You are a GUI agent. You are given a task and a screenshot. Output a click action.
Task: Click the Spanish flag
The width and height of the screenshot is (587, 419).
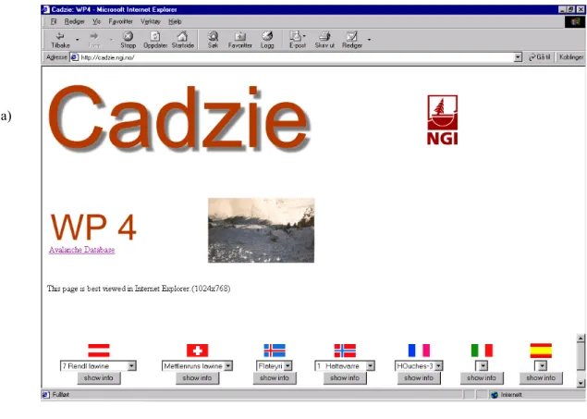click(541, 351)
